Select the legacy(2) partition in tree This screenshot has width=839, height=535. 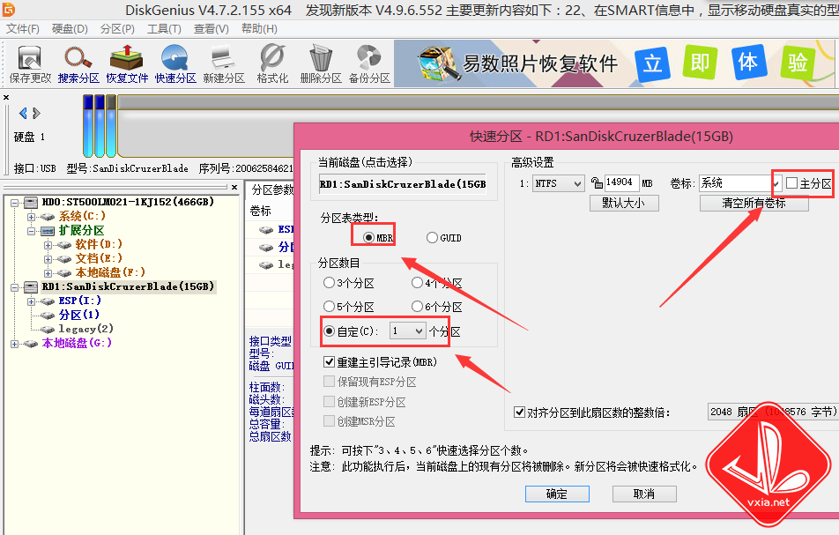(x=85, y=329)
